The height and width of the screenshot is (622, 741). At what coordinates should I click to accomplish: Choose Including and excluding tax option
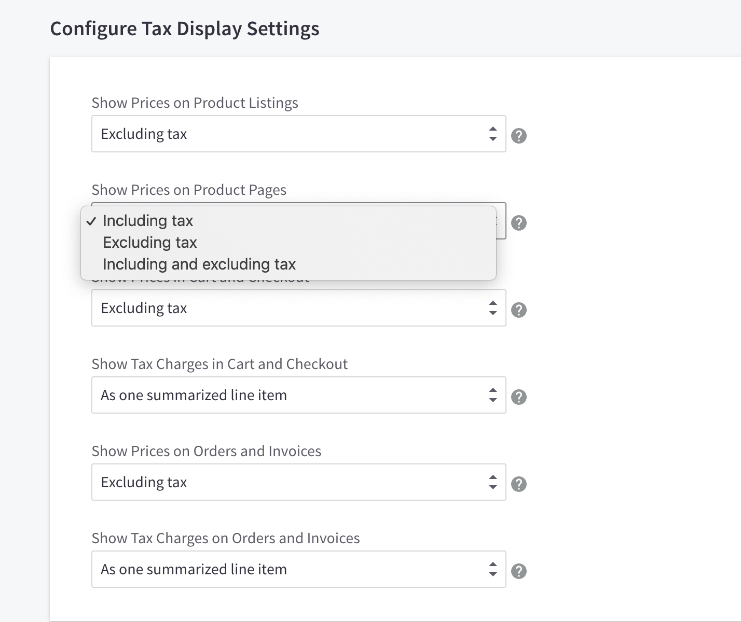[x=199, y=264]
